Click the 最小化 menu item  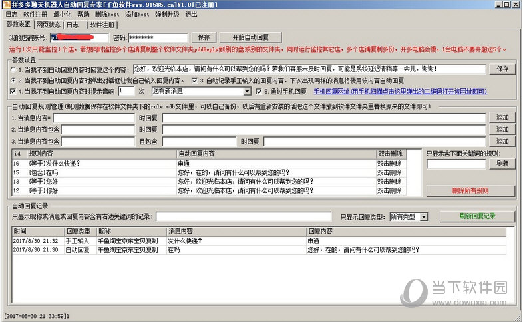click(63, 15)
